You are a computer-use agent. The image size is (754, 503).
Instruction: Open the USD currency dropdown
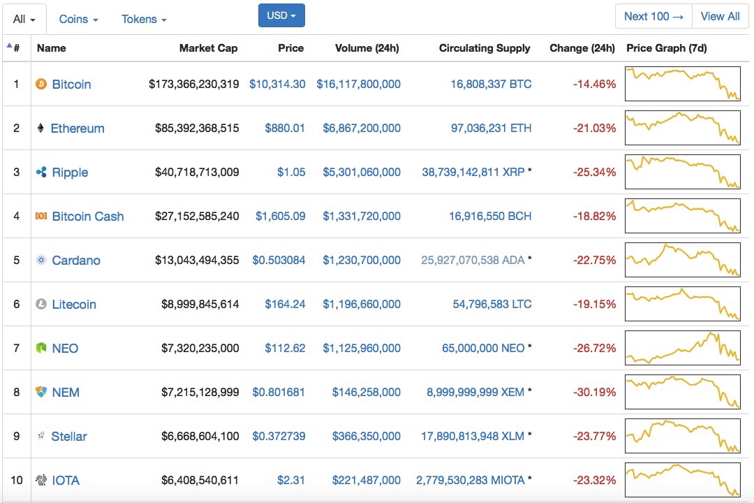(281, 15)
